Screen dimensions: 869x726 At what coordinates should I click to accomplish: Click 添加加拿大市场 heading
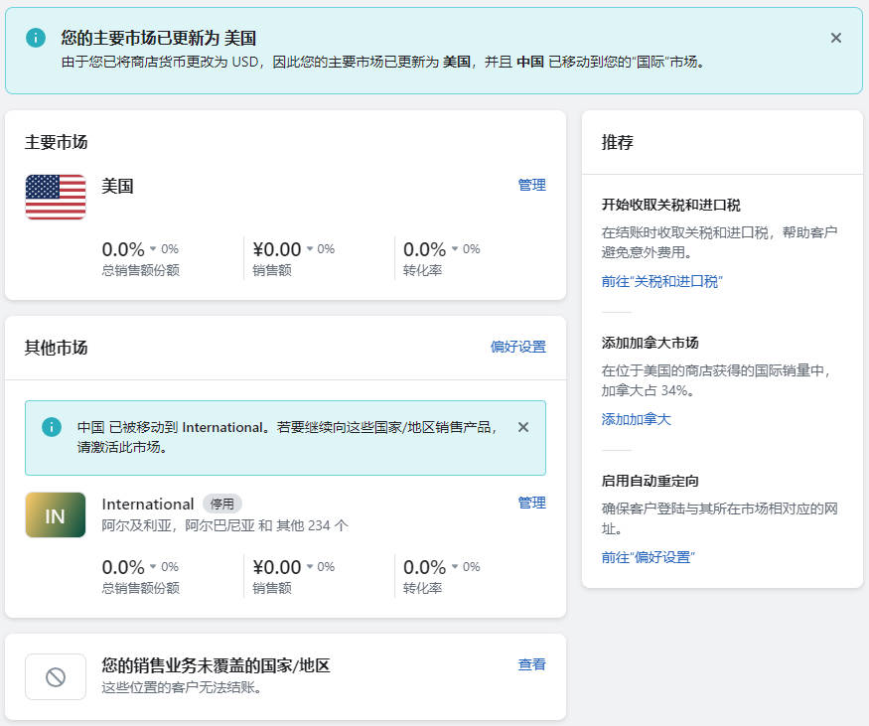point(650,343)
